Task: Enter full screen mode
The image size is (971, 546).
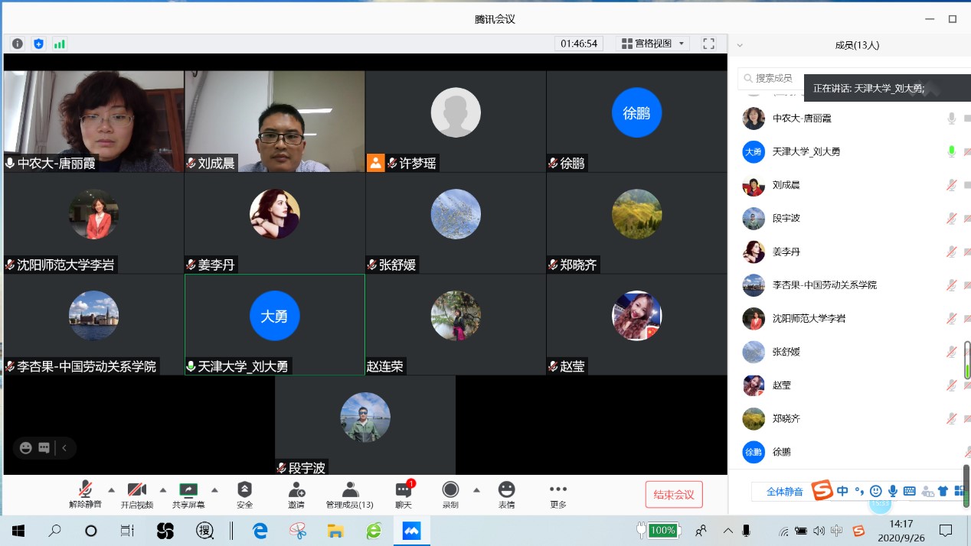Action: [x=708, y=44]
